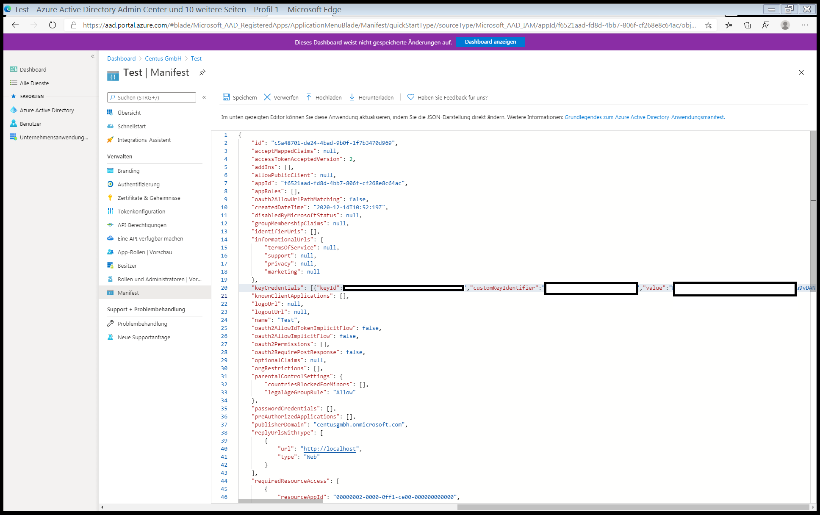
Task: Close the Manifest blade with X
Action: tap(801, 72)
